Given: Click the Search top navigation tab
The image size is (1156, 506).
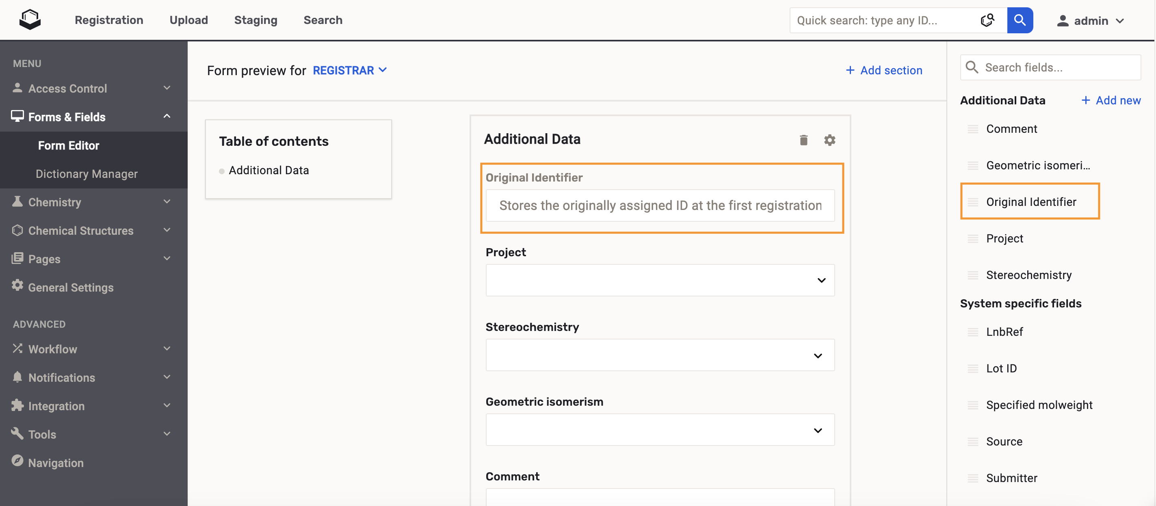Looking at the screenshot, I should (323, 20).
